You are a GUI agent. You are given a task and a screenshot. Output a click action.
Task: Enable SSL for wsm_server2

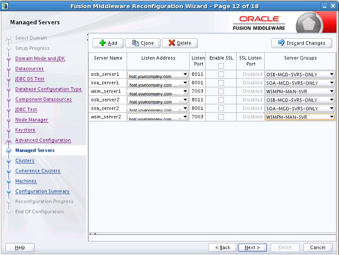(221, 117)
